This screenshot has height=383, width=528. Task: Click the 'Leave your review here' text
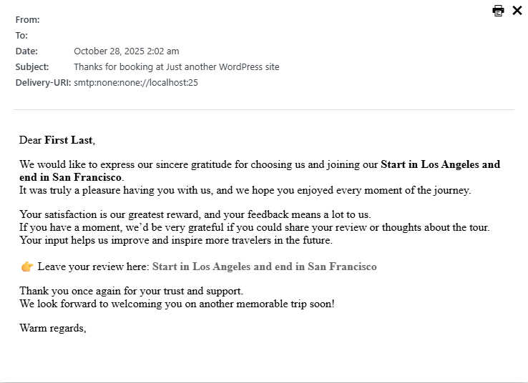coord(94,267)
